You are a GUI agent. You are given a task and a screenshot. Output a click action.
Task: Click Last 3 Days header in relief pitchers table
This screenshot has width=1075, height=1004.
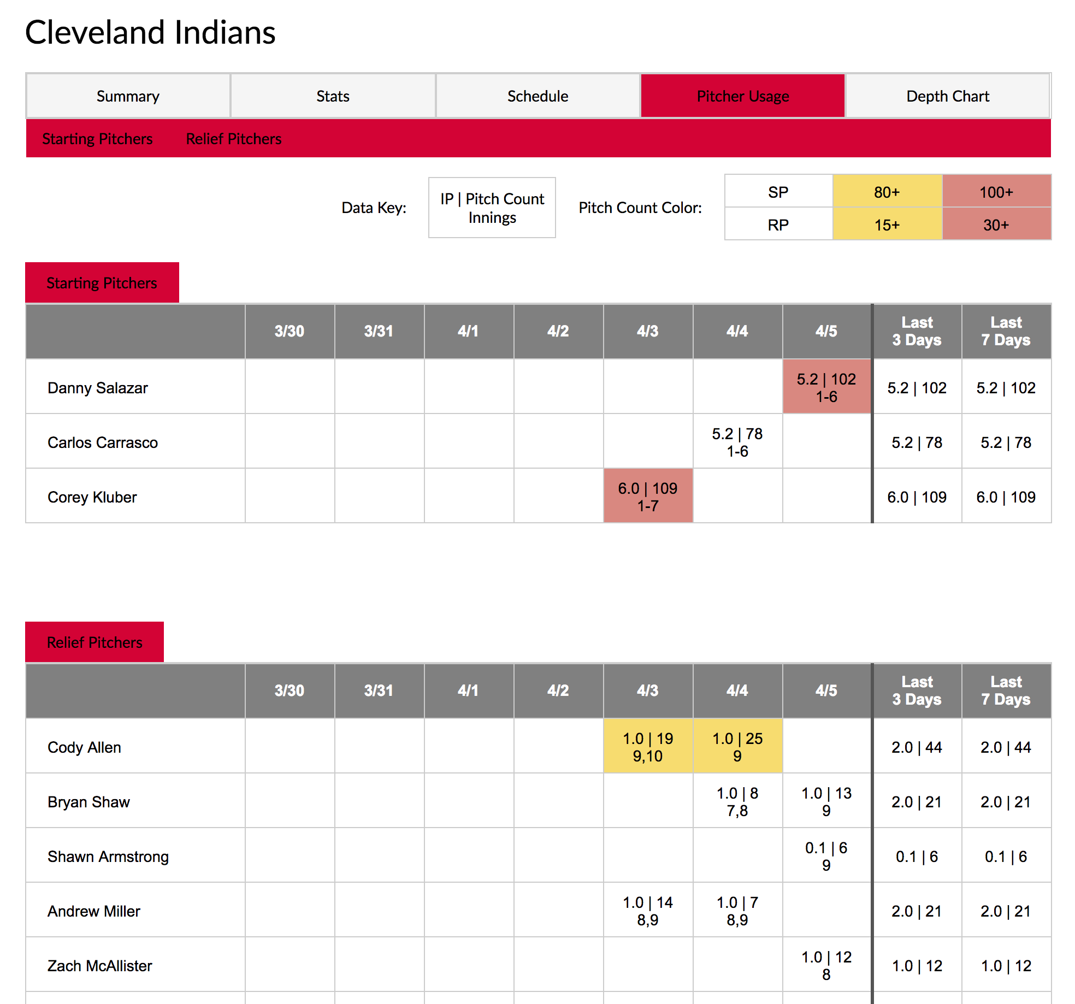click(917, 690)
